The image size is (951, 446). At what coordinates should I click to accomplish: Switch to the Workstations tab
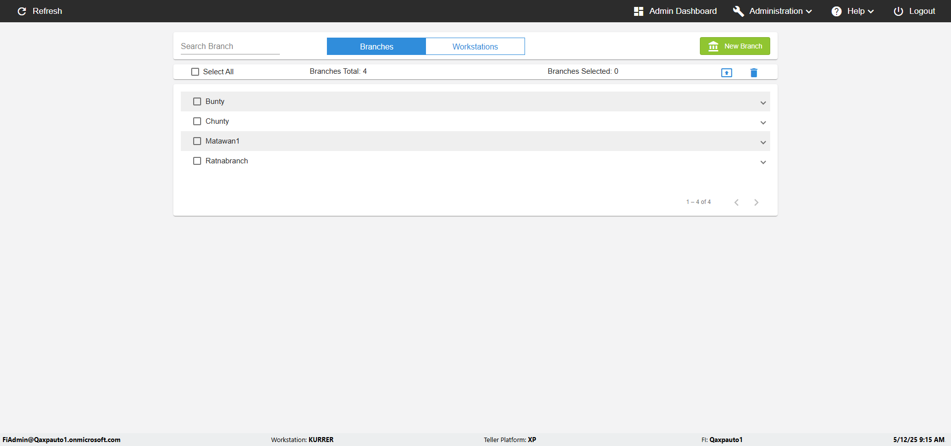(x=475, y=47)
